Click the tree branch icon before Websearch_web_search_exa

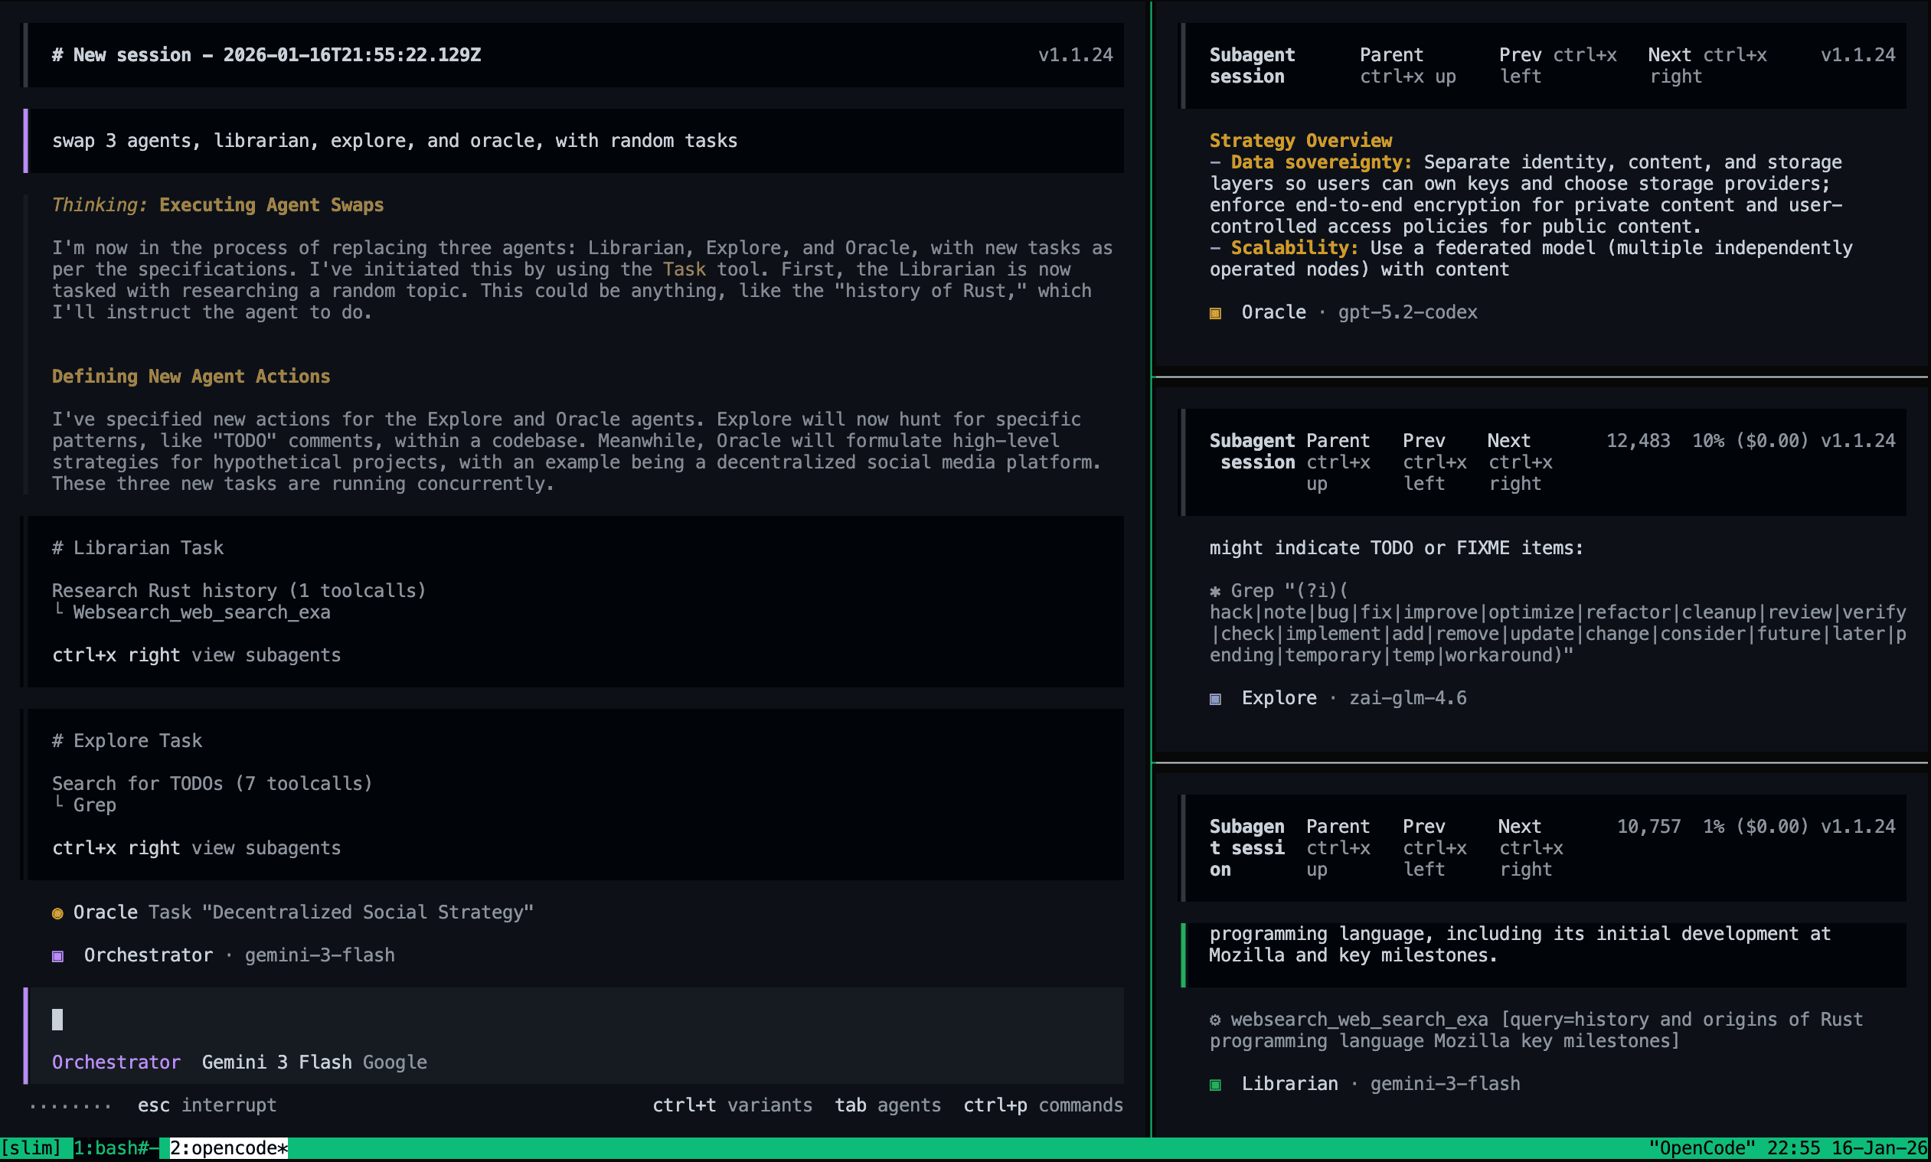click(59, 611)
